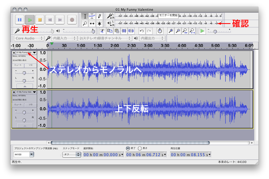Click the Undo arrow icon
Screen dimensions: 269x179
142,31
